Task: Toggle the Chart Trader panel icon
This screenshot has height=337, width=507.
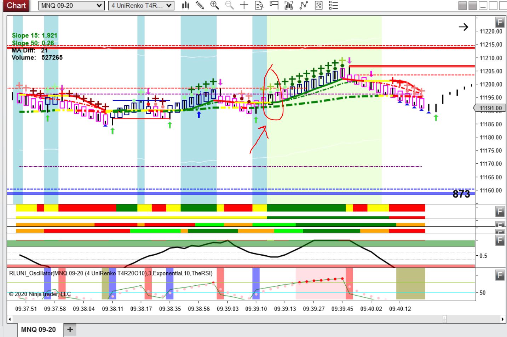Action: click(274, 5)
